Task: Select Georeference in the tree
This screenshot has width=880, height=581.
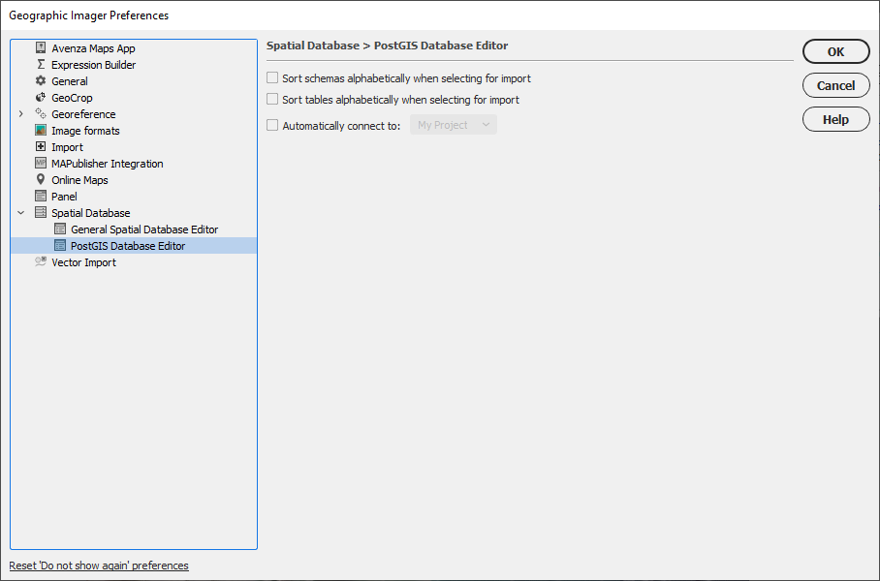Action: click(x=83, y=114)
